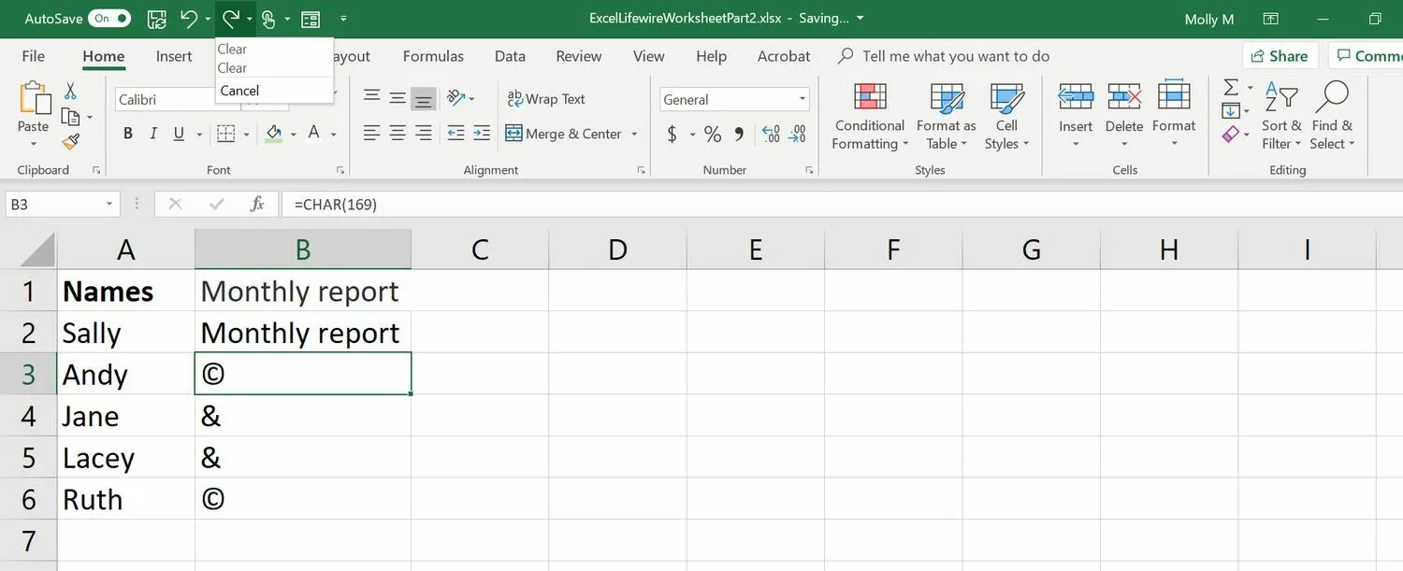This screenshot has height=571, width=1403.
Task: Click the Format Painter brush icon
Action: click(70, 142)
